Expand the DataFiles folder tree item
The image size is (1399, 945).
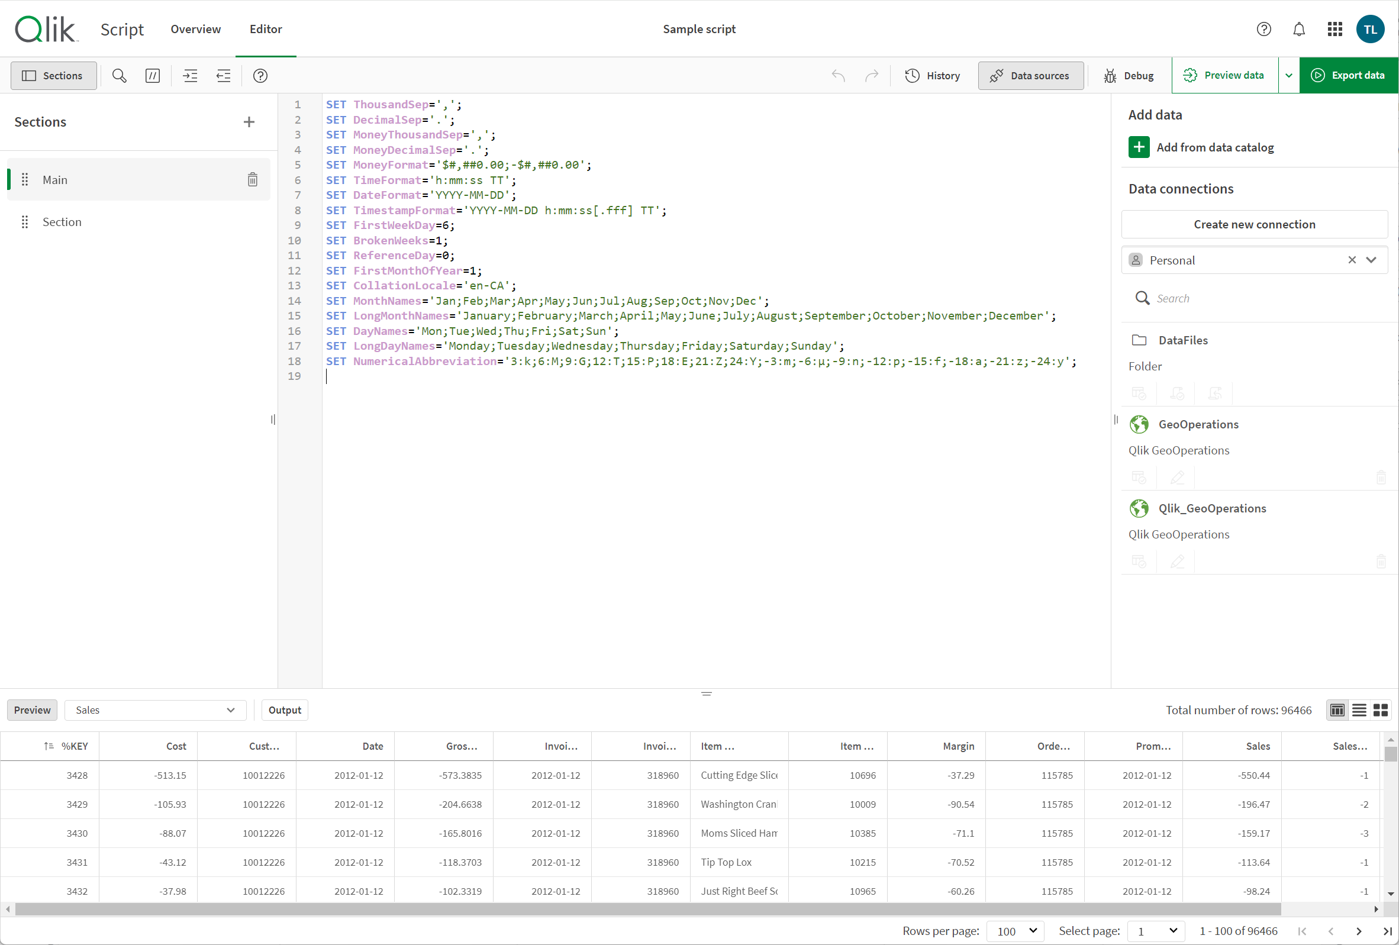tap(1182, 340)
